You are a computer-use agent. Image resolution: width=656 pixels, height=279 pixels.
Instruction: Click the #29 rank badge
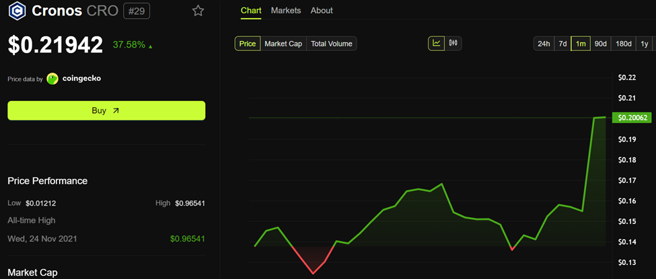pyautogui.click(x=137, y=11)
